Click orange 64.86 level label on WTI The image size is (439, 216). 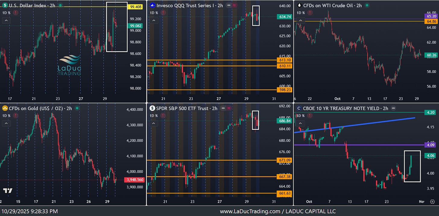431,21
